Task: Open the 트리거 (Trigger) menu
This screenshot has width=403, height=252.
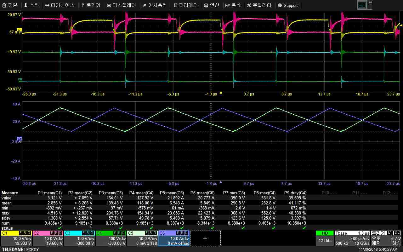Action: (91, 5)
